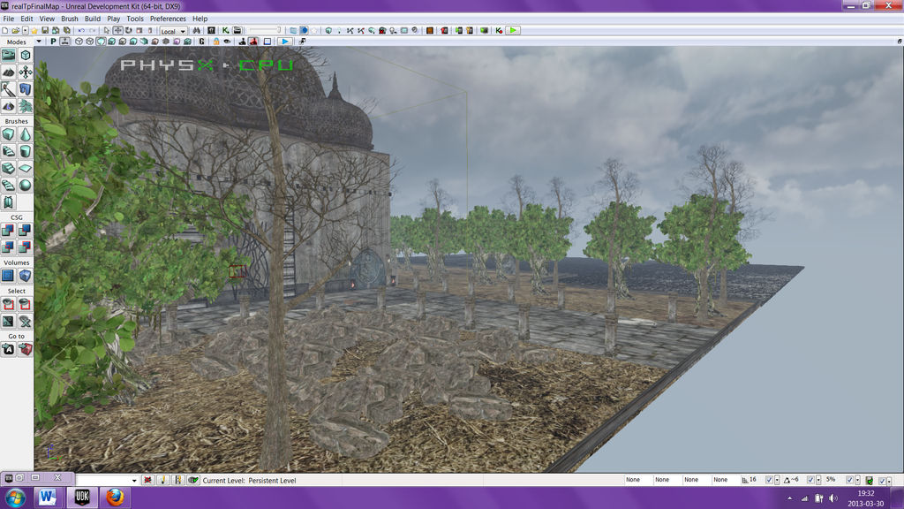
Task: Toggle the viewport Real Time eye icon
Action: coord(227,42)
